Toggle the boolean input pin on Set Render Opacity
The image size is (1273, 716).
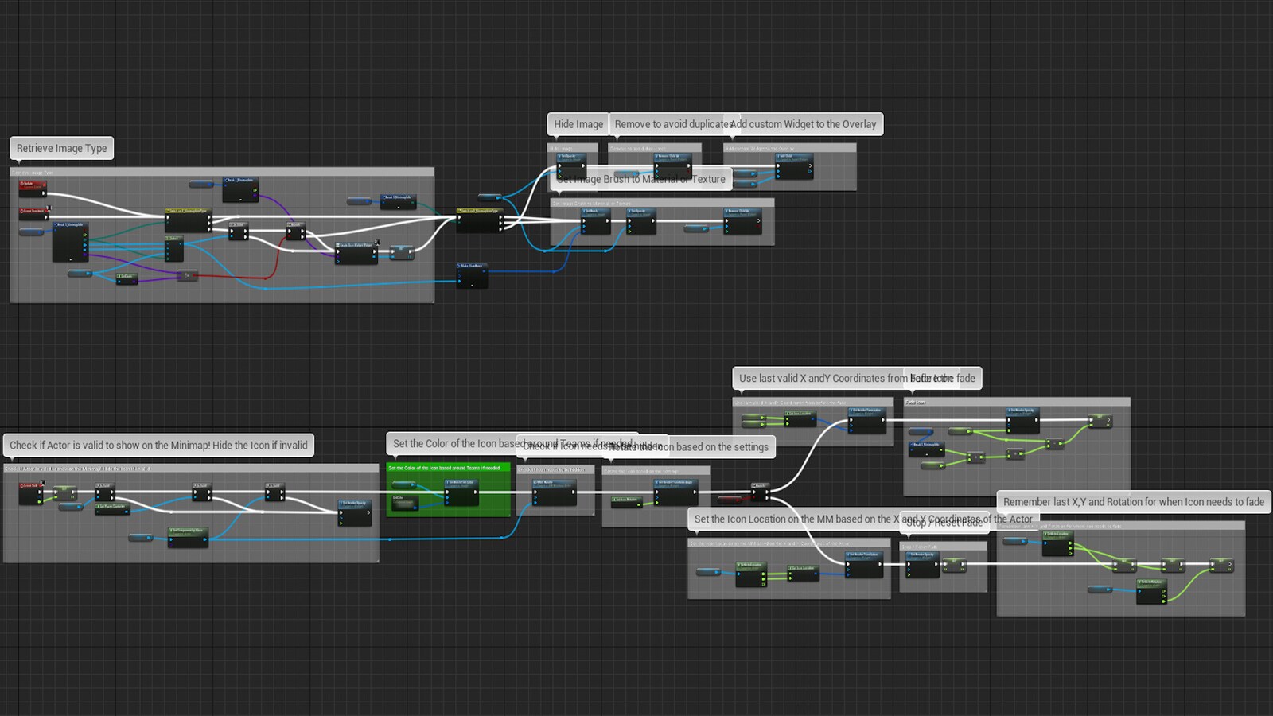pos(559,176)
